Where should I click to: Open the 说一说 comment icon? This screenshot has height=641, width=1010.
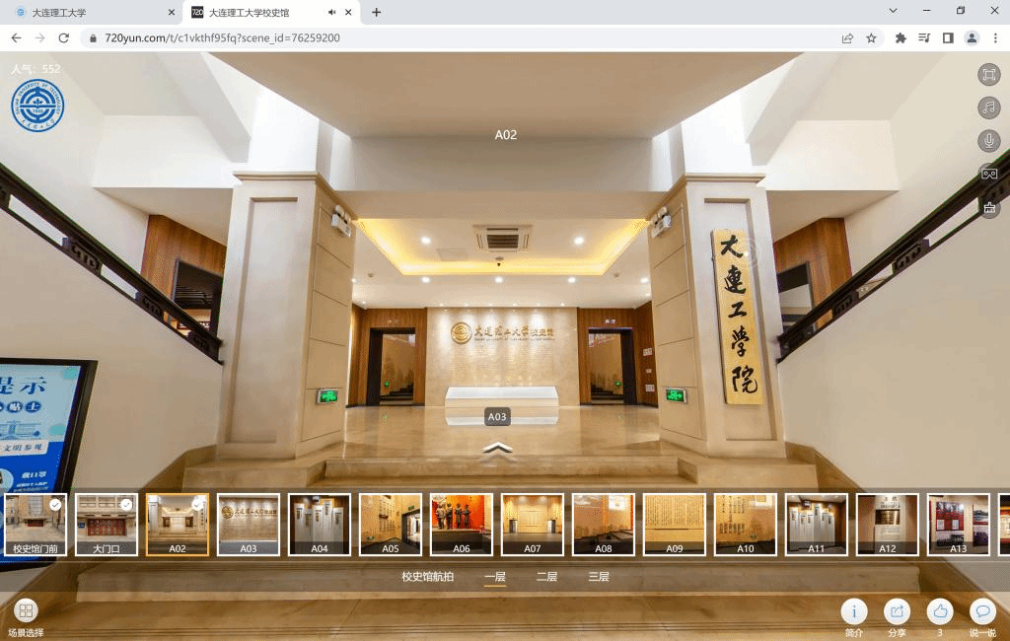click(x=982, y=611)
